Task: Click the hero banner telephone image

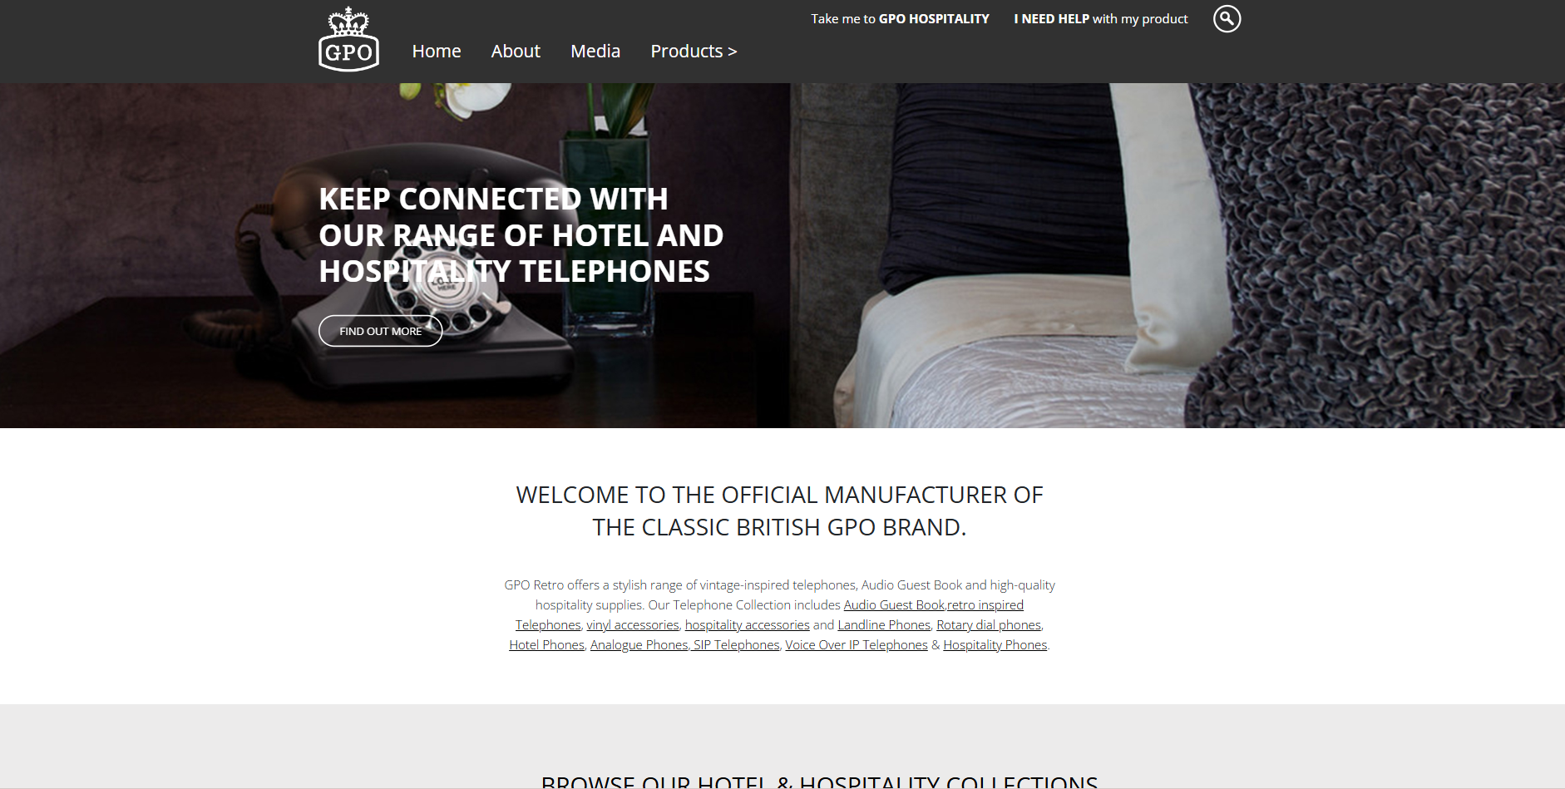Action: [782, 255]
